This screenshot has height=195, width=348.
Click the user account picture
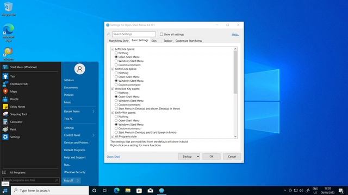pos(80,69)
